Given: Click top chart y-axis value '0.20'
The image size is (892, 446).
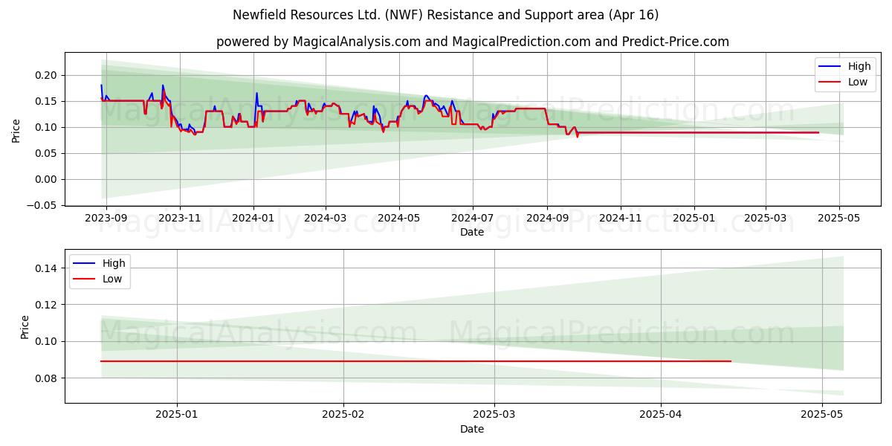Looking at the screenshot, I should [46, 75].
